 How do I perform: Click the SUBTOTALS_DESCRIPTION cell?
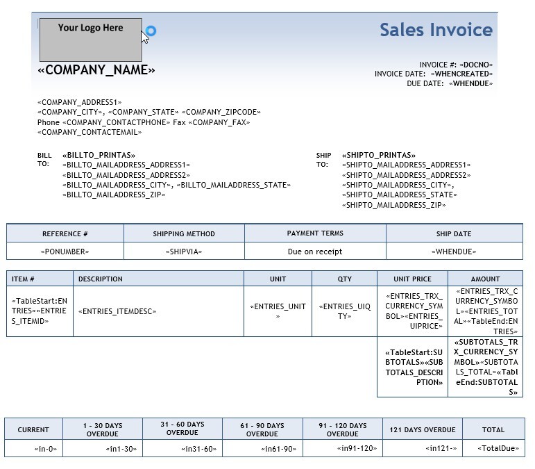[412, 367]
